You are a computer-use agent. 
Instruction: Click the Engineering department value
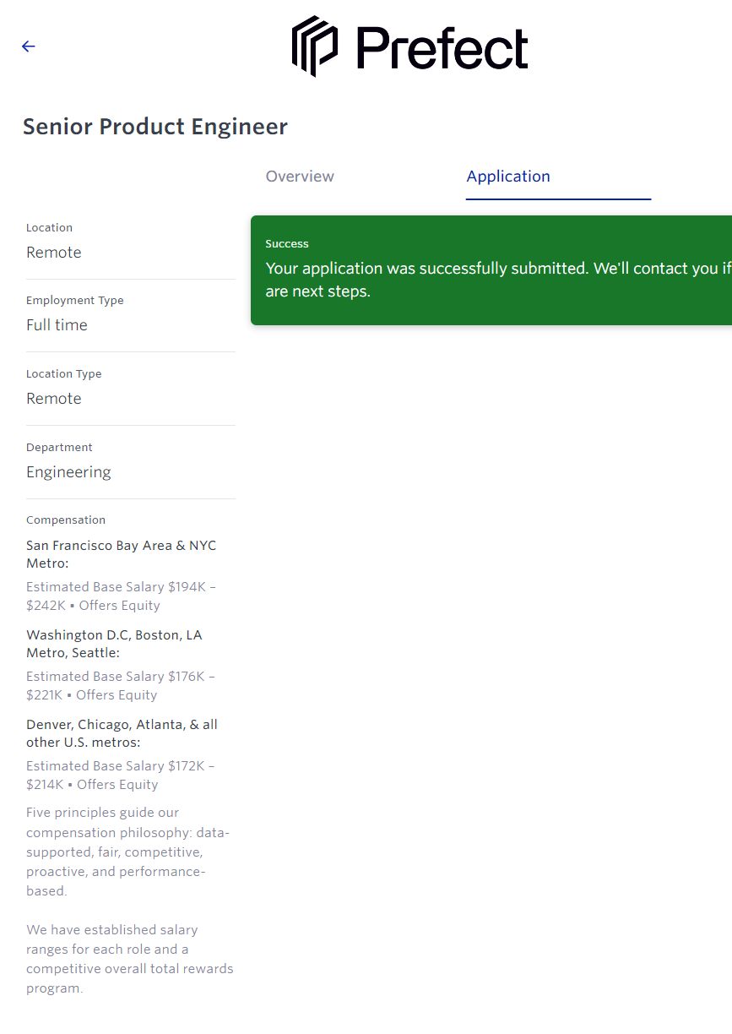click(x=68, y=472)
